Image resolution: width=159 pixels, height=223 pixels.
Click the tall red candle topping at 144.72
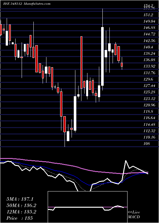(81, 62)
